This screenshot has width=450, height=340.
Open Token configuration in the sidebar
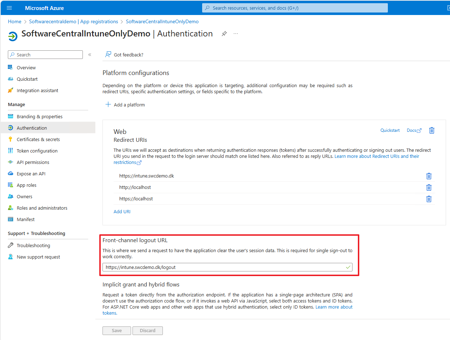37,151
